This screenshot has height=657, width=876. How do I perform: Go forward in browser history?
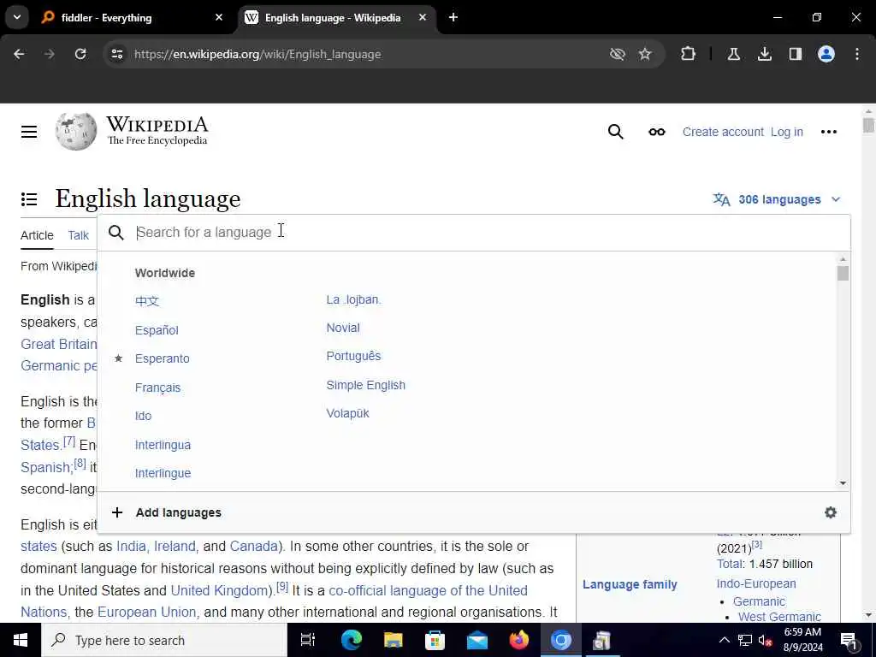[50, 54]
